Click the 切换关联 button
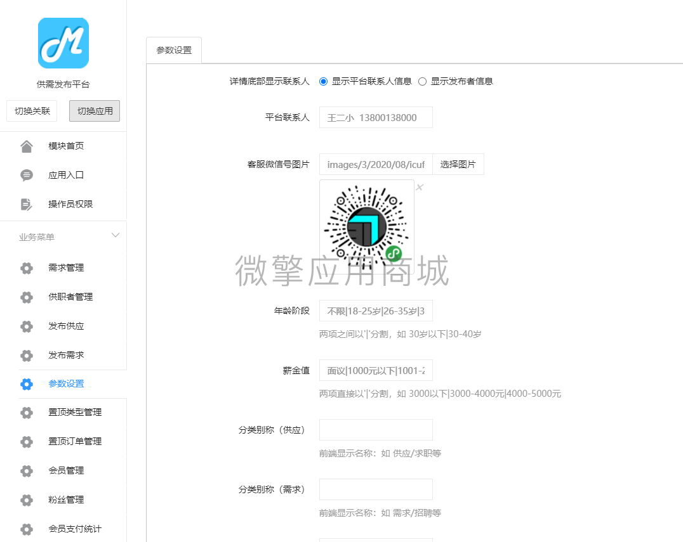The width and height of the screenshot is (683, 542). 32,111
